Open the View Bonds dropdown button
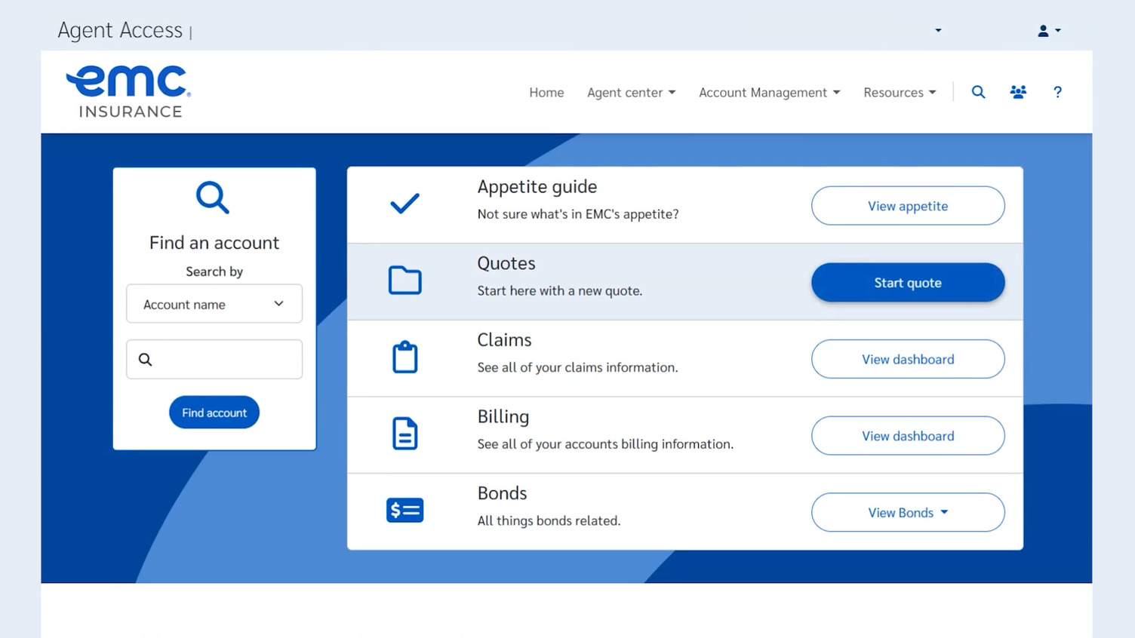 coord(908,513)
